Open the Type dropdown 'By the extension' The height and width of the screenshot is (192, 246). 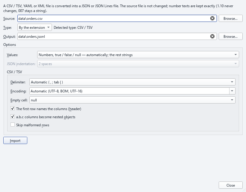34,28
